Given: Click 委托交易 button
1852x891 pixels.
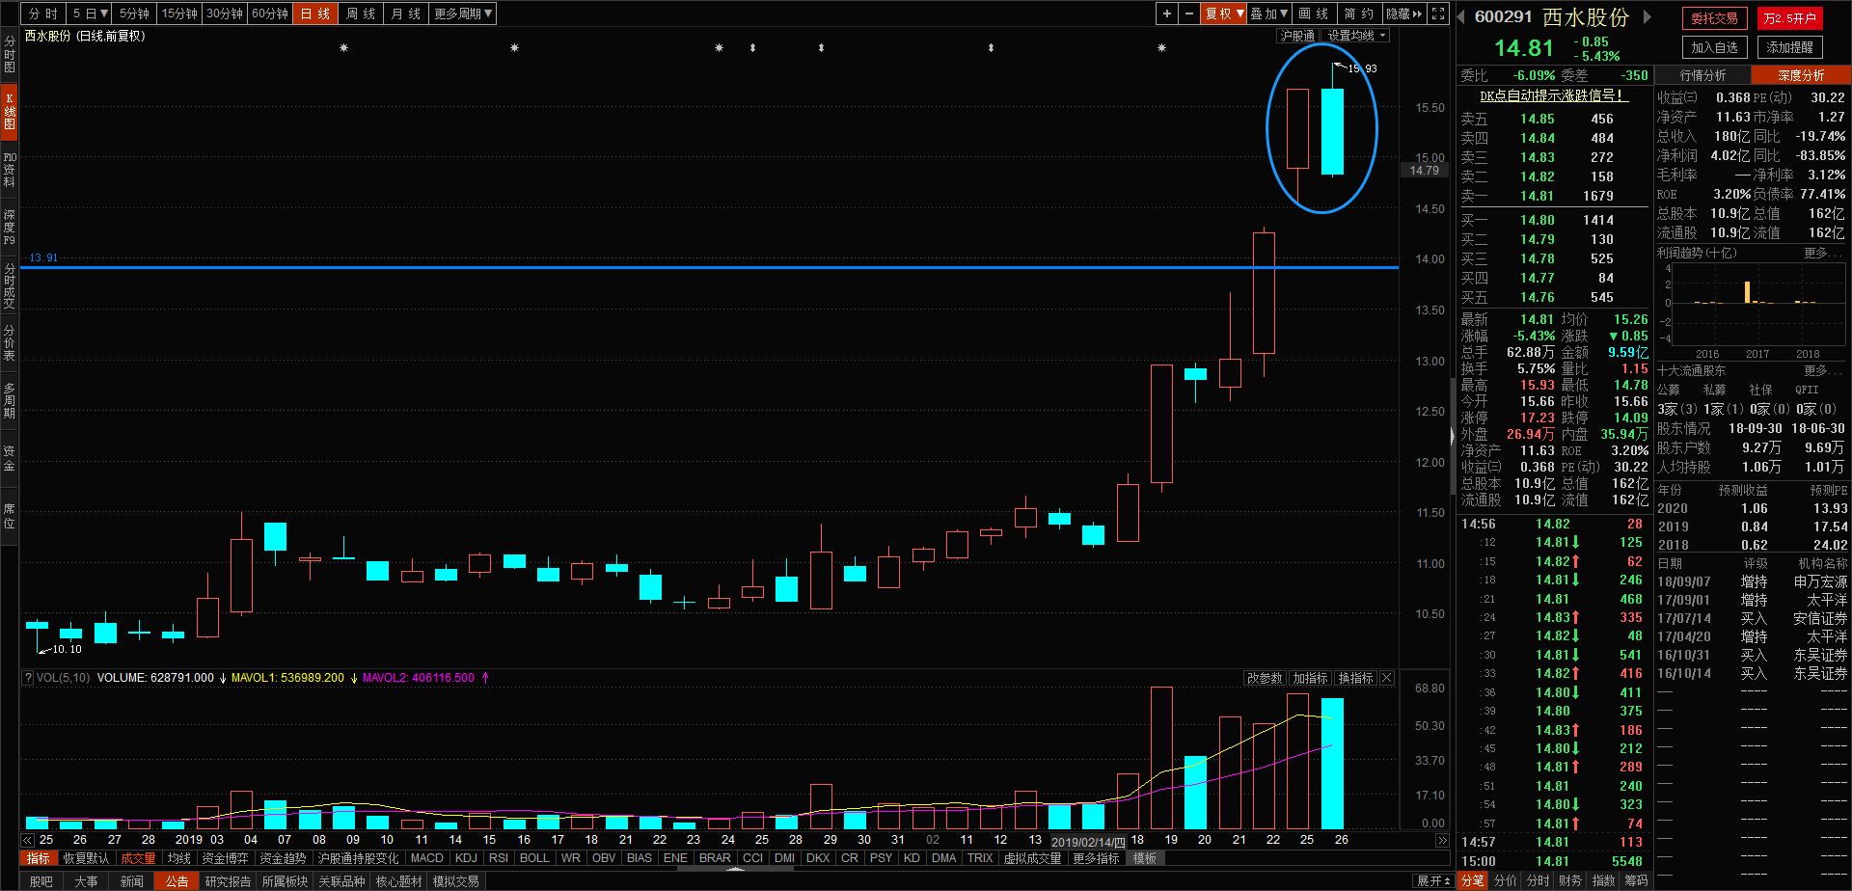Looking at the screenshot, I should [1714, 18].
